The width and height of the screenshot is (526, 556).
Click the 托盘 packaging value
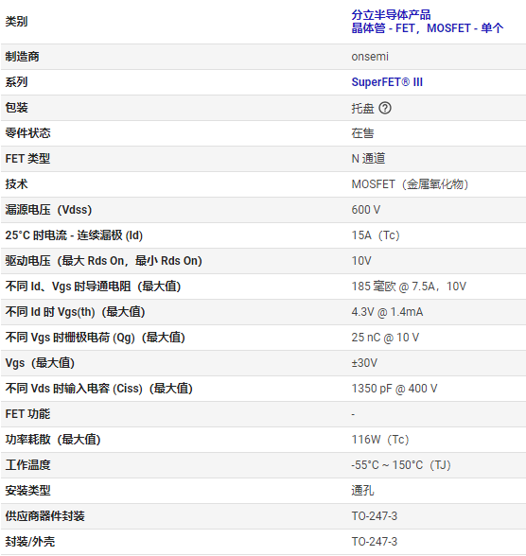click(362, 108)
